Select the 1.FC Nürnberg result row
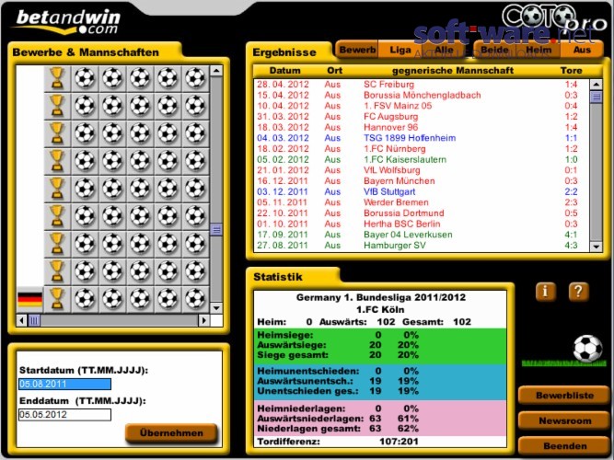The image size is (614, 460). pos(421,149)
